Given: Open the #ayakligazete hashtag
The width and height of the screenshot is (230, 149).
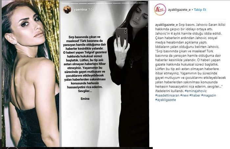Looking at the screenshot, I should (166, 100).
